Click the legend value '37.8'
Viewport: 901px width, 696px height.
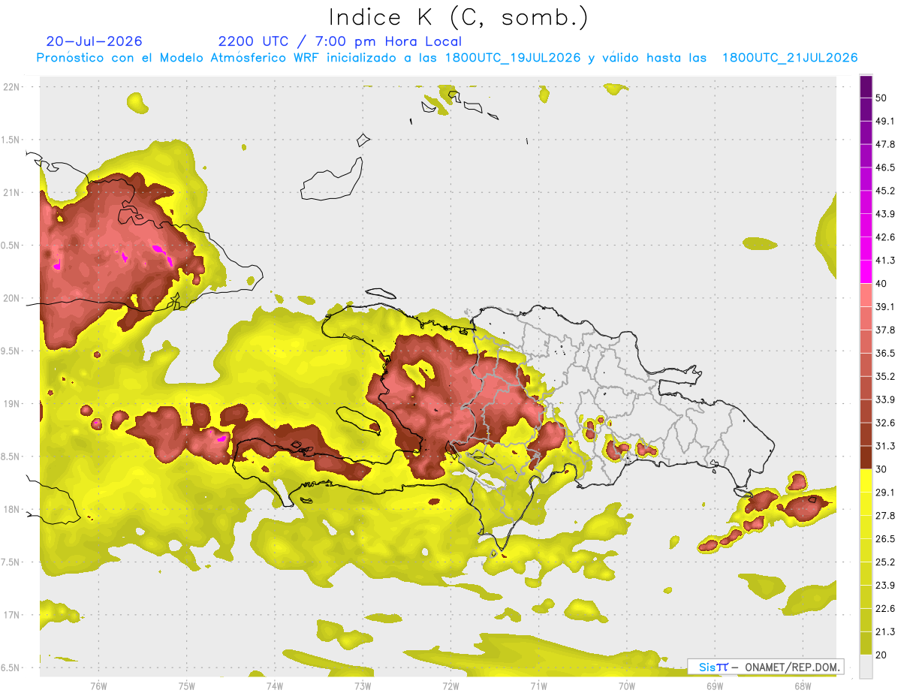(885, 330)
